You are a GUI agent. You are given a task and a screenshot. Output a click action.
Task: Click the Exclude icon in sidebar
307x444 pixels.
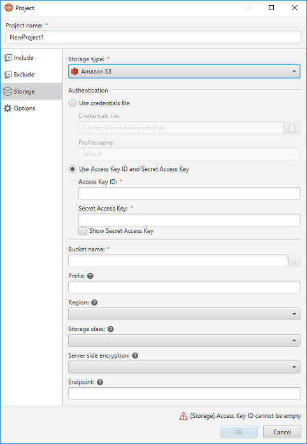(8, 75)
